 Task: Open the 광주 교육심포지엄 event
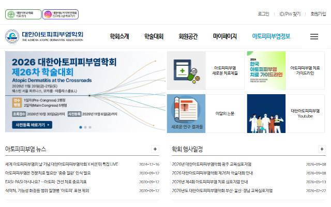click(212, 164)
